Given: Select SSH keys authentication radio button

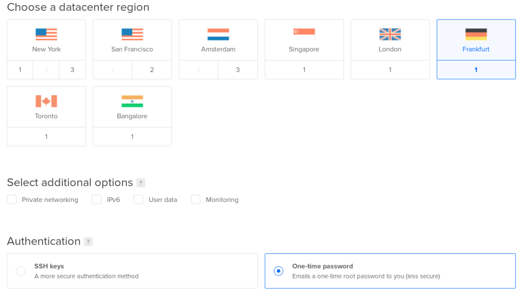Looking at the screenshot, I should (21, 271).
